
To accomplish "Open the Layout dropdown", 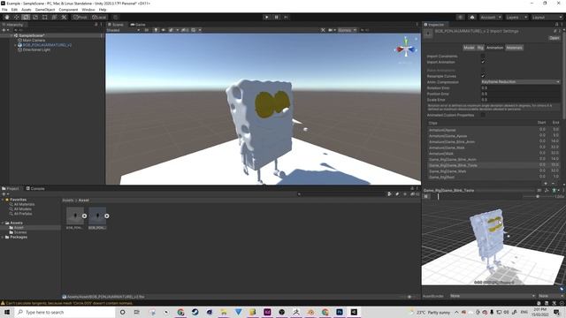I will (547, 17).
